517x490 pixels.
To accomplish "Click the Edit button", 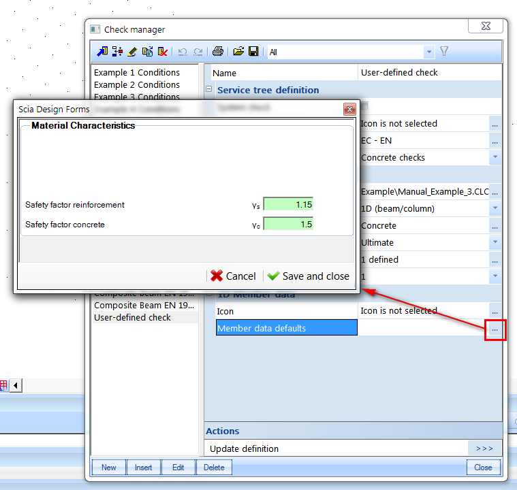I will (x=178, y=468).
